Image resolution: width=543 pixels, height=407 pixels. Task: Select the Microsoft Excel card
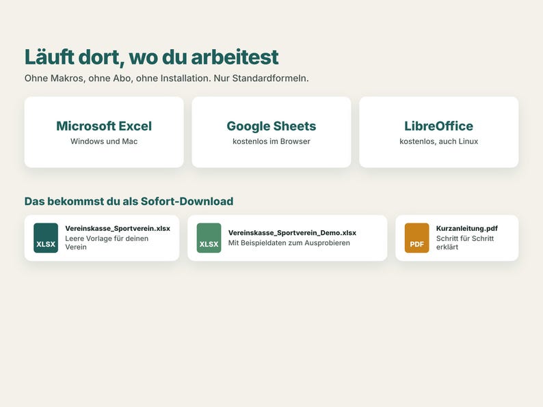point(104,132)
